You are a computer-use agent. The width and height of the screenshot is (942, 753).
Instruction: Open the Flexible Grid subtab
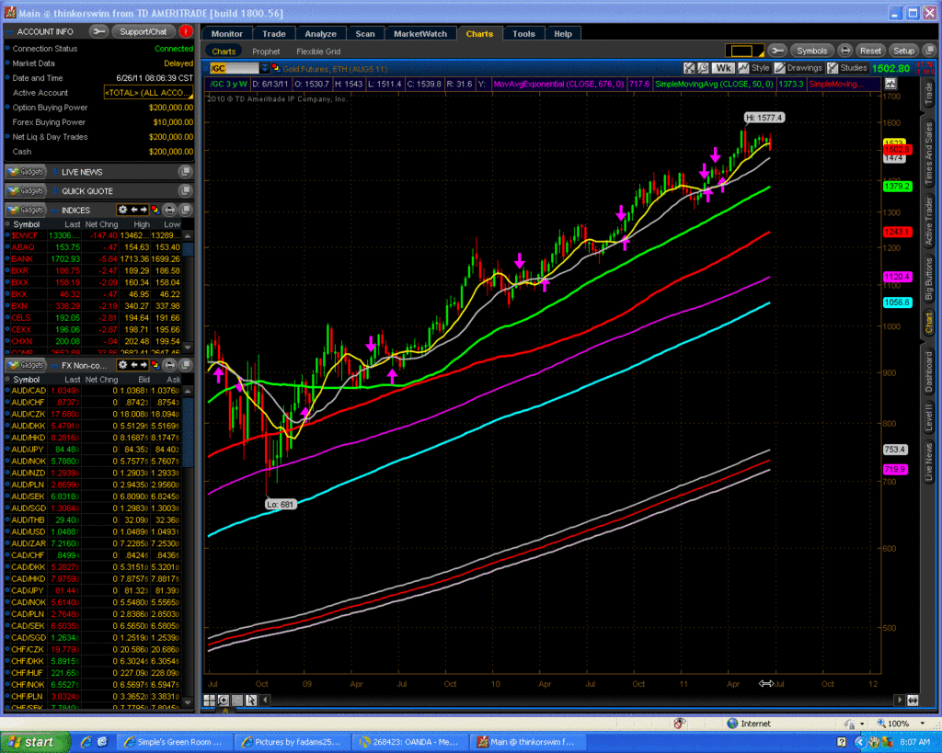(318, 51)
